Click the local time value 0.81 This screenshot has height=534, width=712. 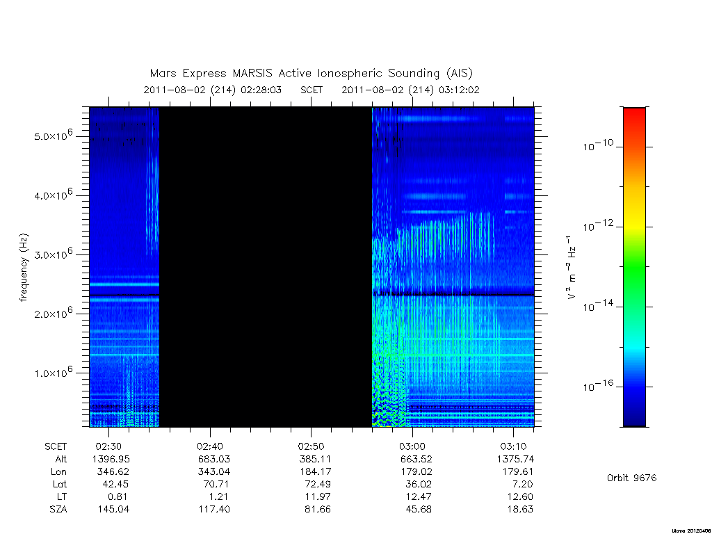[x=118, y=496]
